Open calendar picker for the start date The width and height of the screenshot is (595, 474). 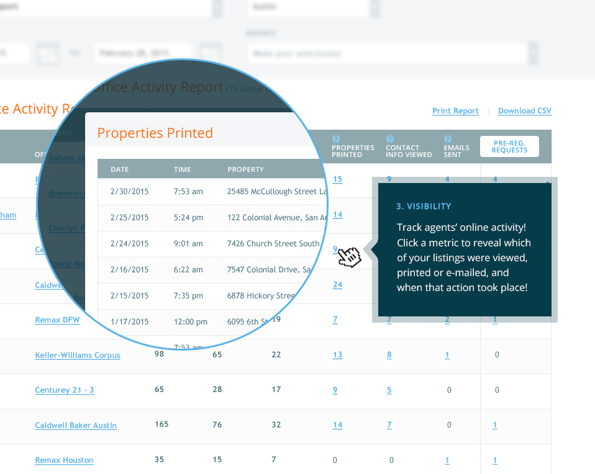coord(46,54)
